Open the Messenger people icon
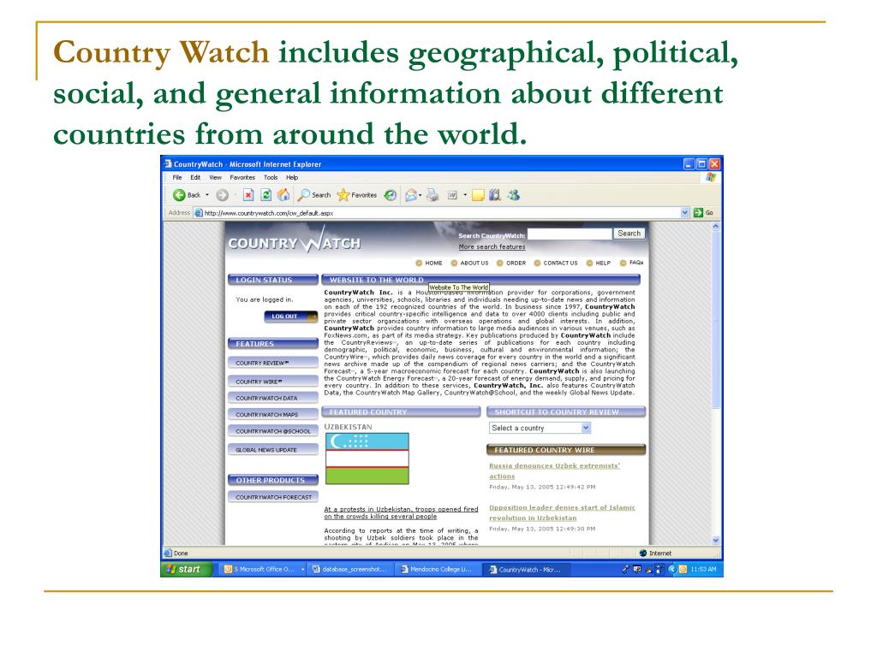Viewport: 877px width, 657px height. (514, 195)
